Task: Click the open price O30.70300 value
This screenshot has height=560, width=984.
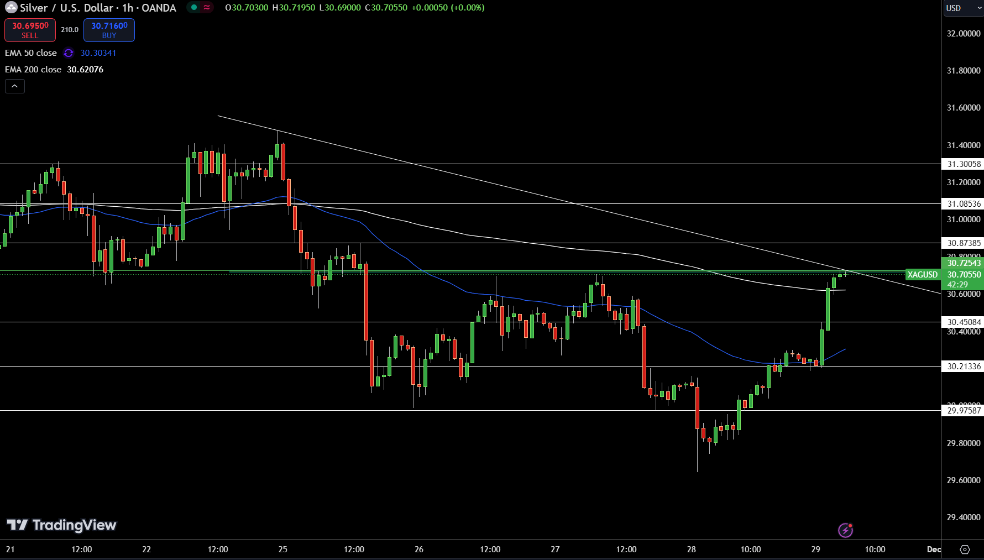Action: [247, 8]
